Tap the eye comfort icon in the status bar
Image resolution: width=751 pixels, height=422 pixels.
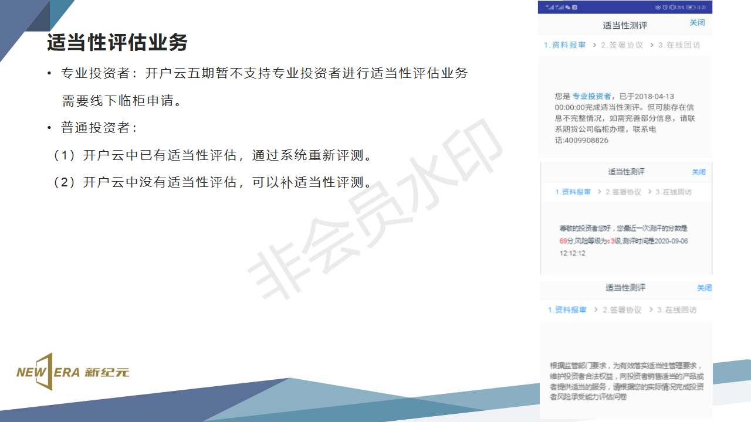[658, 7]
